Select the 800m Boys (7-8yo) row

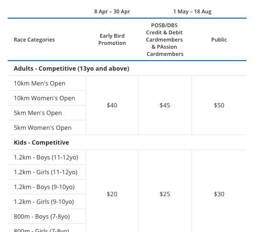pyautogui.click(x=47, y=216)
